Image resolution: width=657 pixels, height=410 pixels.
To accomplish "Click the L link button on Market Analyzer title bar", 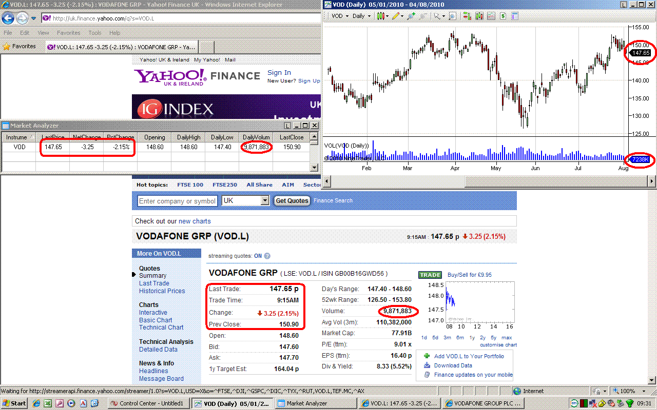I will pyautogui.click(x=287, y=126).
